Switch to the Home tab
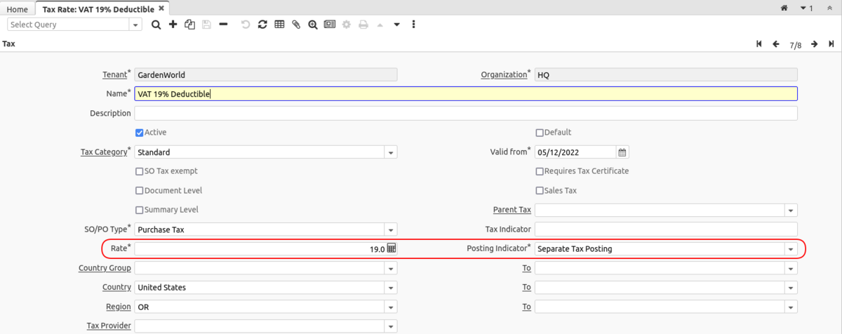 click(x=17, y=9)
